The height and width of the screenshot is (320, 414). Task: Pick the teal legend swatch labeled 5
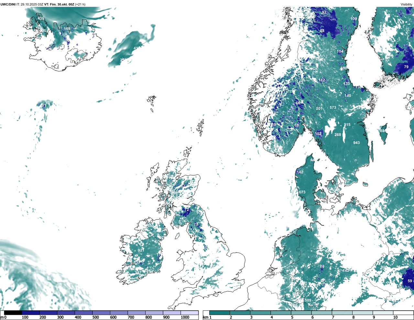click(x=301, y=313)
